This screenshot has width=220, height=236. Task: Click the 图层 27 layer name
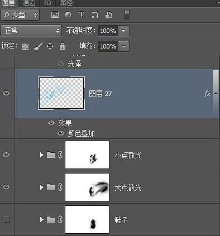pos(101,94)
